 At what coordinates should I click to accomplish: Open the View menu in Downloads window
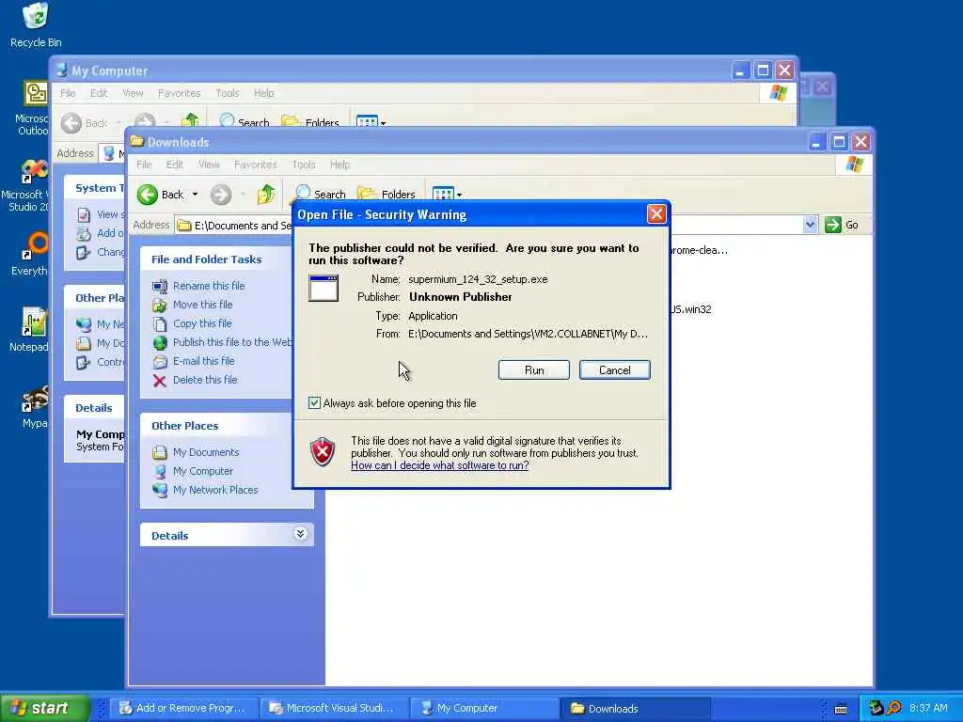[x=209, y=165]
